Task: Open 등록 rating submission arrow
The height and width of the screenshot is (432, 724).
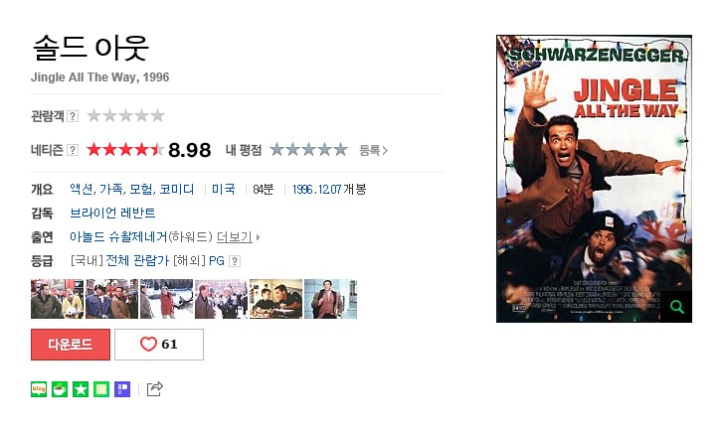Action: [373, 150]
